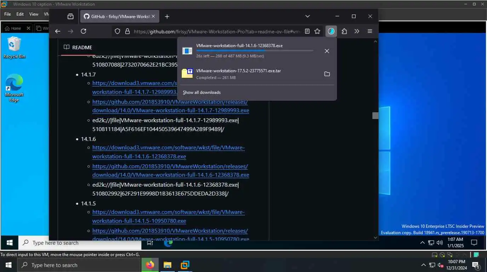Click VMware CD/DVD status icon
Image resolution: width=487 pixels, height=272 pixels.
[x=442, y=255]
